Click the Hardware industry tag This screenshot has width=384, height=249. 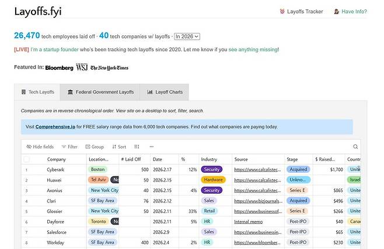pyautogui.click(x=214, y=180)
